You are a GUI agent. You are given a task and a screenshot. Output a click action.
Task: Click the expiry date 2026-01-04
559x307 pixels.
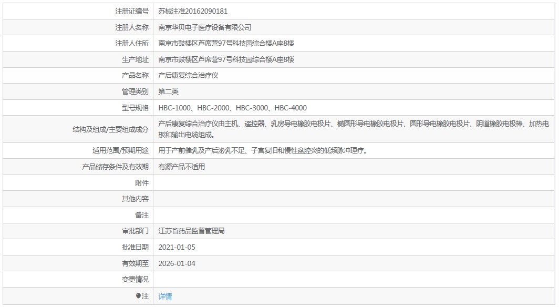pyautogui.click(x=177, y=263)
